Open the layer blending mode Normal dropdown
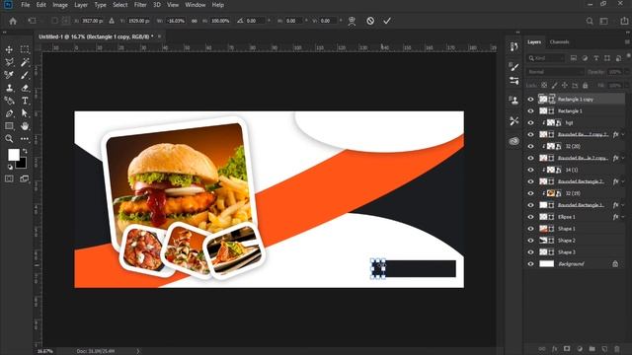632x355 pixels. (x=555, y=72)
